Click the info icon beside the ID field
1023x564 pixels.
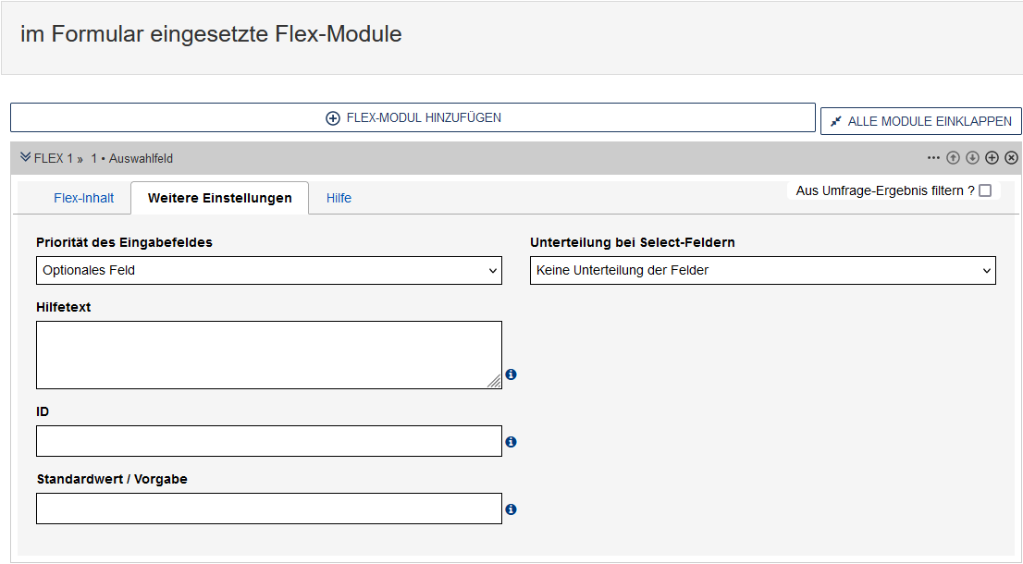(x=511, y=442)
